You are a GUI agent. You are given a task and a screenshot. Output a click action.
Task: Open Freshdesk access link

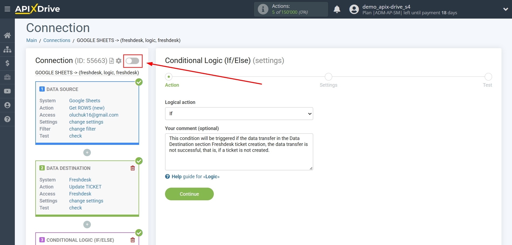tap(80, 194)
